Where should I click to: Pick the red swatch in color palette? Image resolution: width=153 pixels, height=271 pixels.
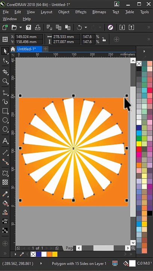[x=139, y=149]
